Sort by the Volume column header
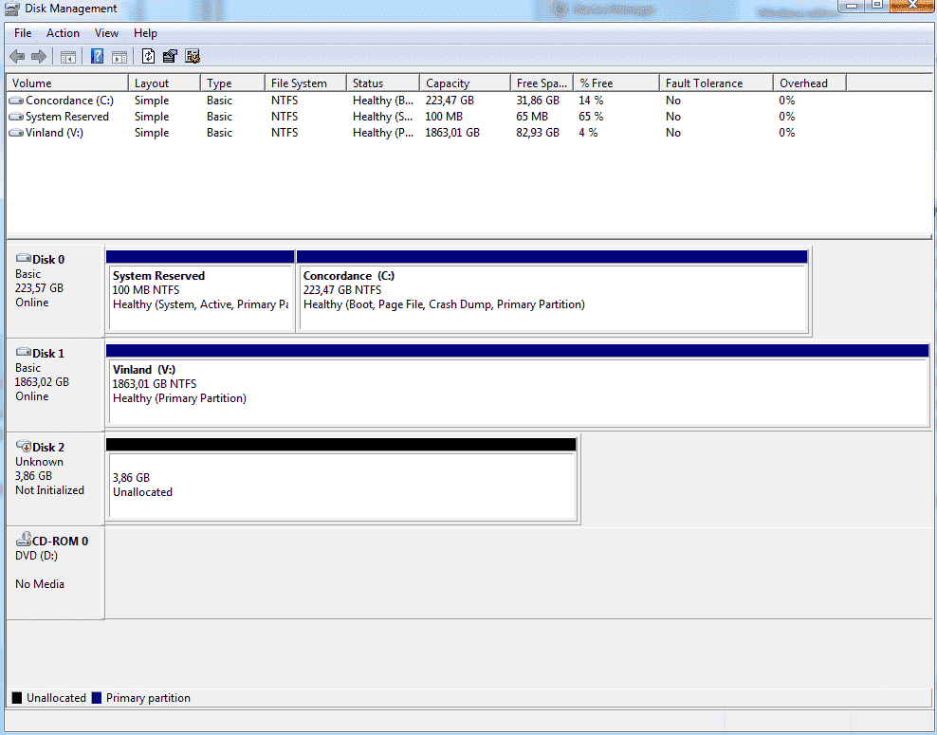This screenshot has height=735, width=937. coord(67,83)
